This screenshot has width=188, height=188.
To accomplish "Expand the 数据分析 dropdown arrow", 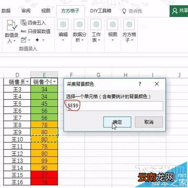I will tap(83, 40).
